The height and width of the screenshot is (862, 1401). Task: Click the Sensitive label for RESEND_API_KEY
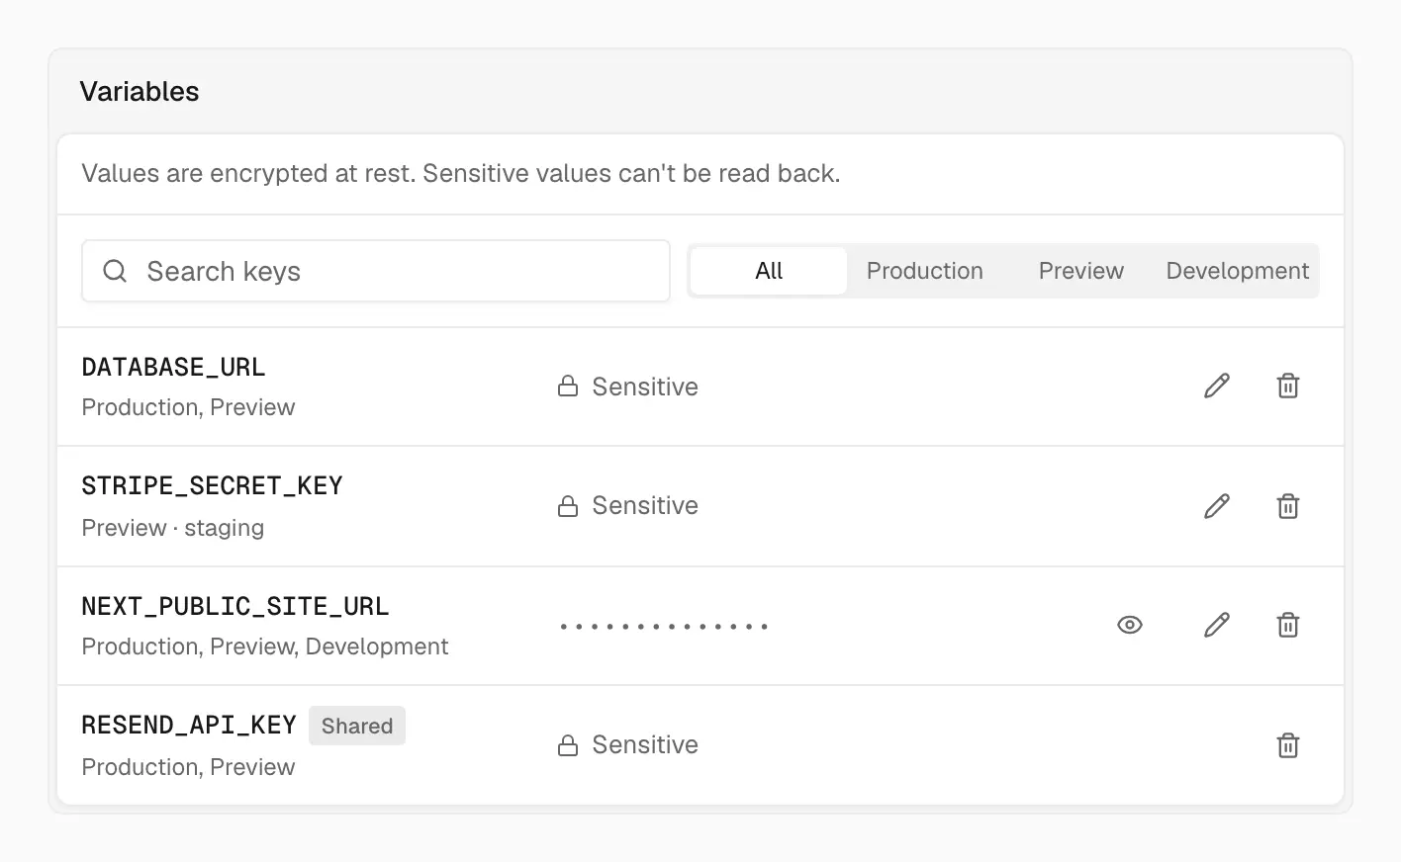coord(645,744)
